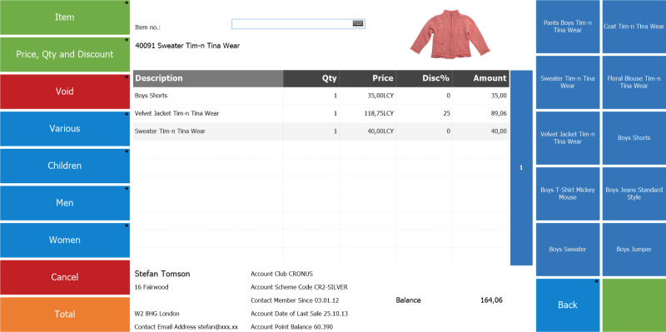The width and height of the screenshot is (666, 332).
Task: Expand the Men category
Action: click(x=65, y=203)
